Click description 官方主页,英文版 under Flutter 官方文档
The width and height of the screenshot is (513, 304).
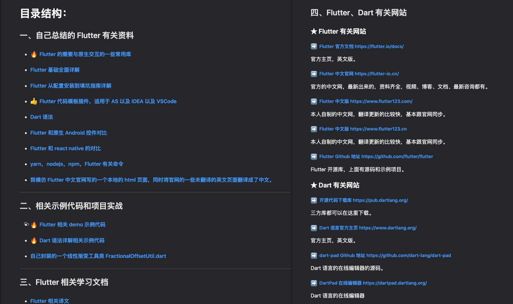coord(334,59)
